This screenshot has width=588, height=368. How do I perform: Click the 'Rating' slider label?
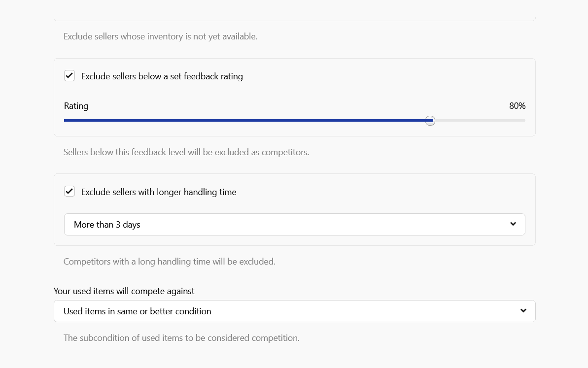[76, 106]
